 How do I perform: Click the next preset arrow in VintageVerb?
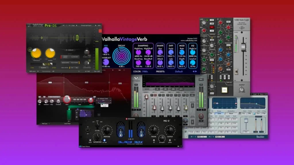click(196, 71)
